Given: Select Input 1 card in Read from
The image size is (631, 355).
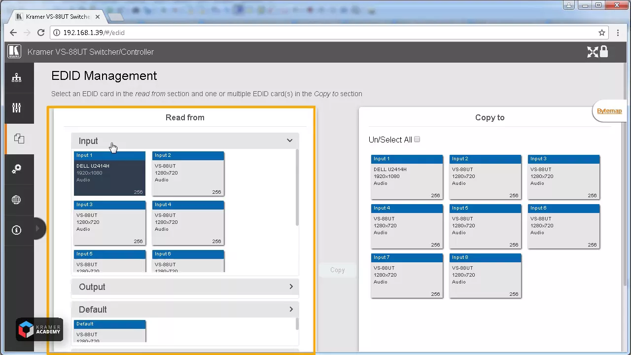Looking at the screenshot, I should (109, 174).
